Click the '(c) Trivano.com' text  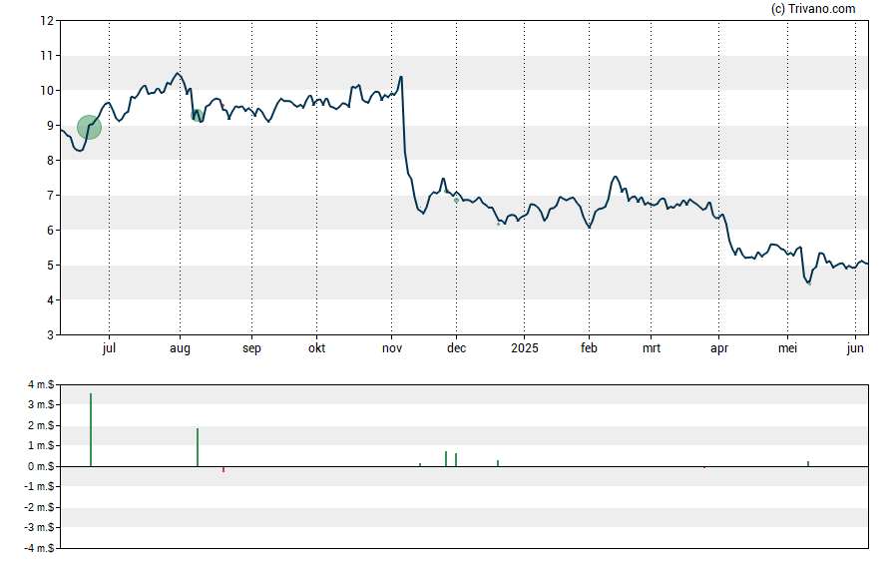point(813,9)
